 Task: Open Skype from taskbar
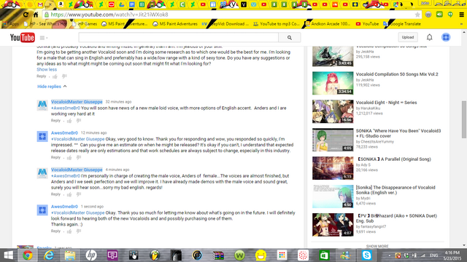[x=366, y=255]
